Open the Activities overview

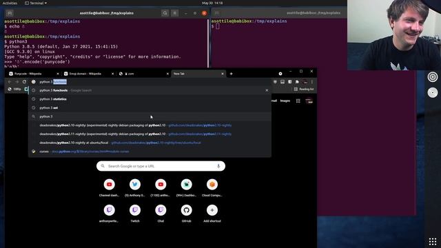click(10, 3)
